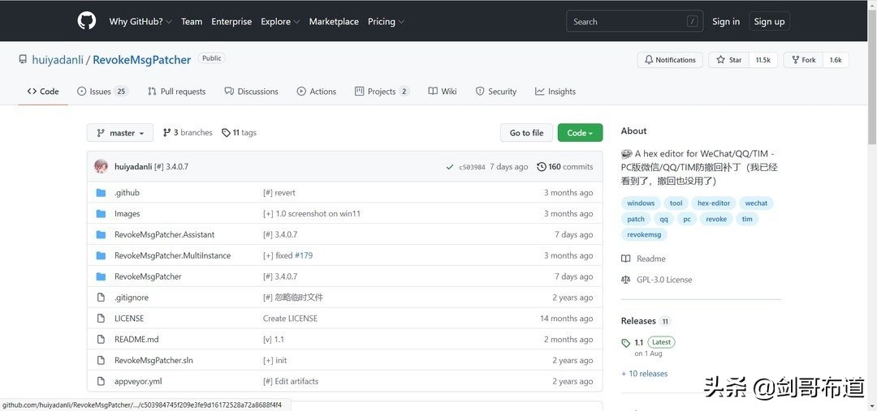Click the Go to file button
Image resolution: width=877 pixels, height=411 pixels.
tap(526, 133)
